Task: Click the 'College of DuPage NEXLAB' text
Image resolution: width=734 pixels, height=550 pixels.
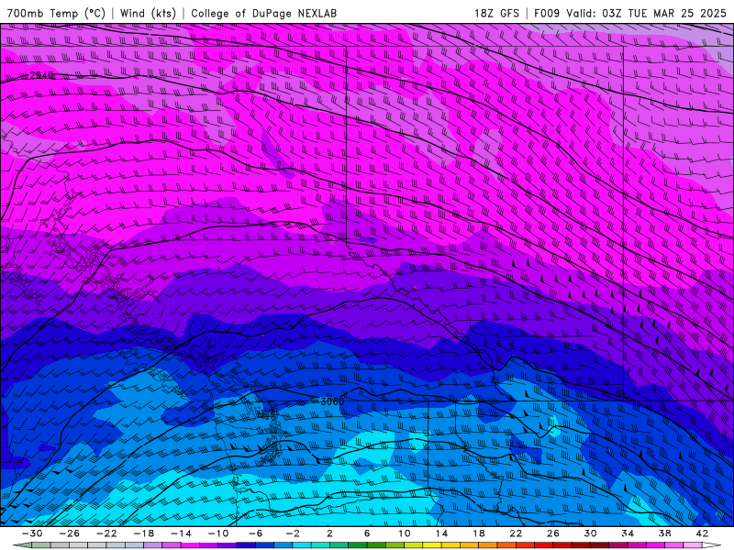Action: (x=264, y=13)
